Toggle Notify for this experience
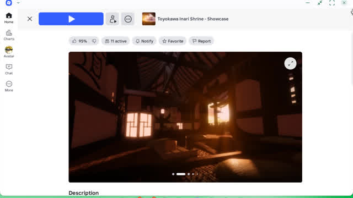This screenshot has width=353, height=198. coord(145,41)
